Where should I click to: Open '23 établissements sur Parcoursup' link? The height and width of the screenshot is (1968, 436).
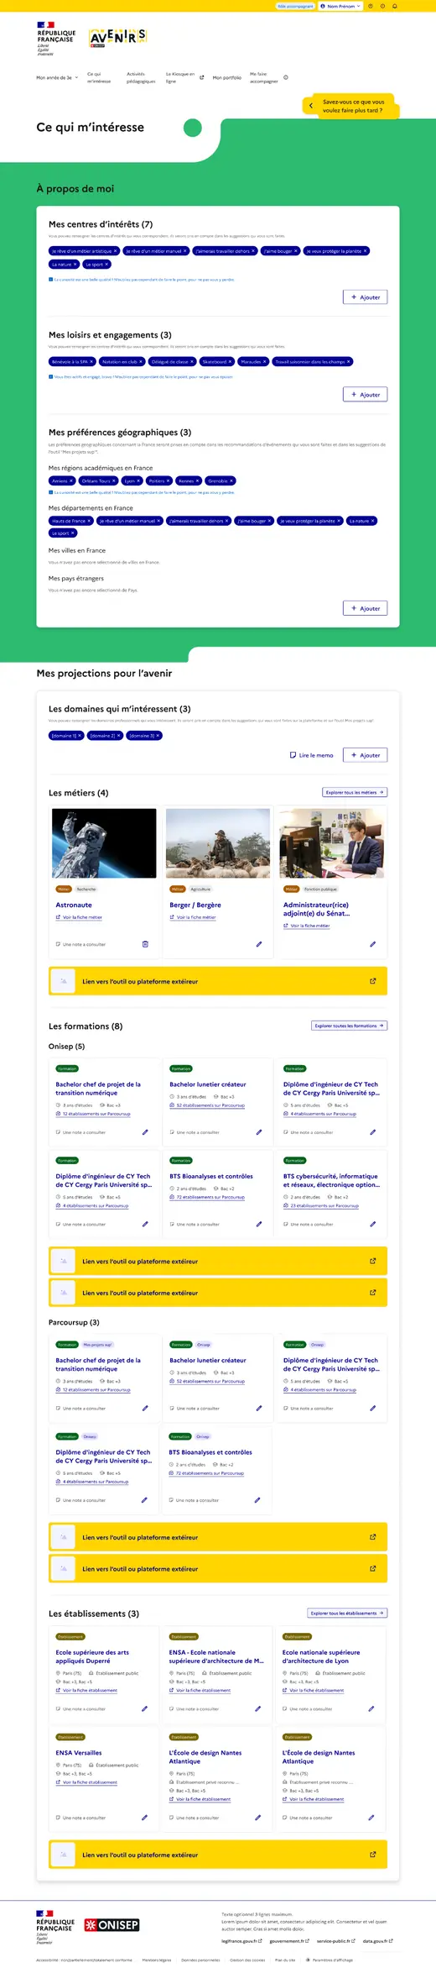[x=321, y=1205]
